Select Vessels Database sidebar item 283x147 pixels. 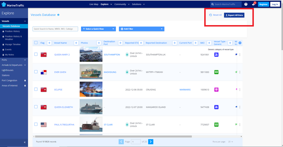[14, 26]
